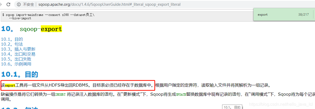Image resolution: width=315 pixels, height=109 pixels.
Task: Click the yellow-highlighted export word in paragraph
Action: click(10, 85)
